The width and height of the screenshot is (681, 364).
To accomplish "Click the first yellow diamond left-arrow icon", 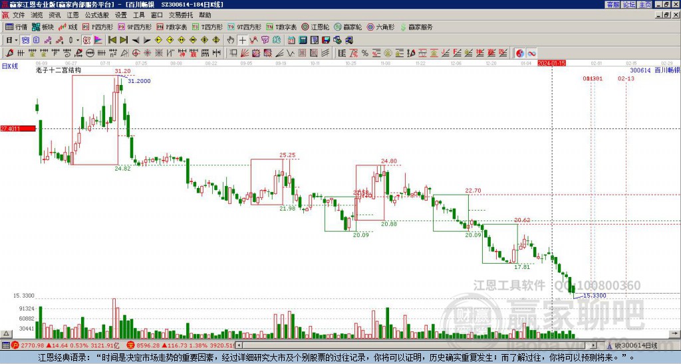I will pos(158,41).
